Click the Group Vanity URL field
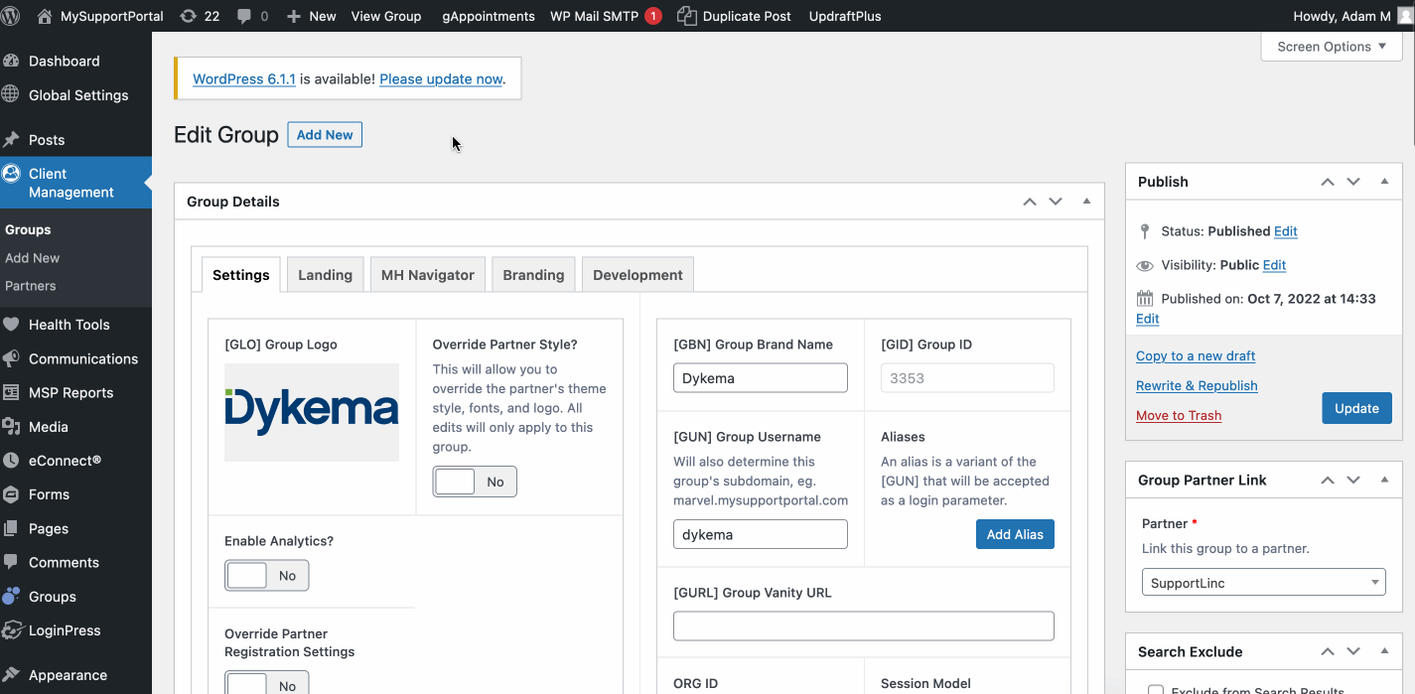Image resolution: width=1415 pixels, height=694 pixels. [864, 626]
